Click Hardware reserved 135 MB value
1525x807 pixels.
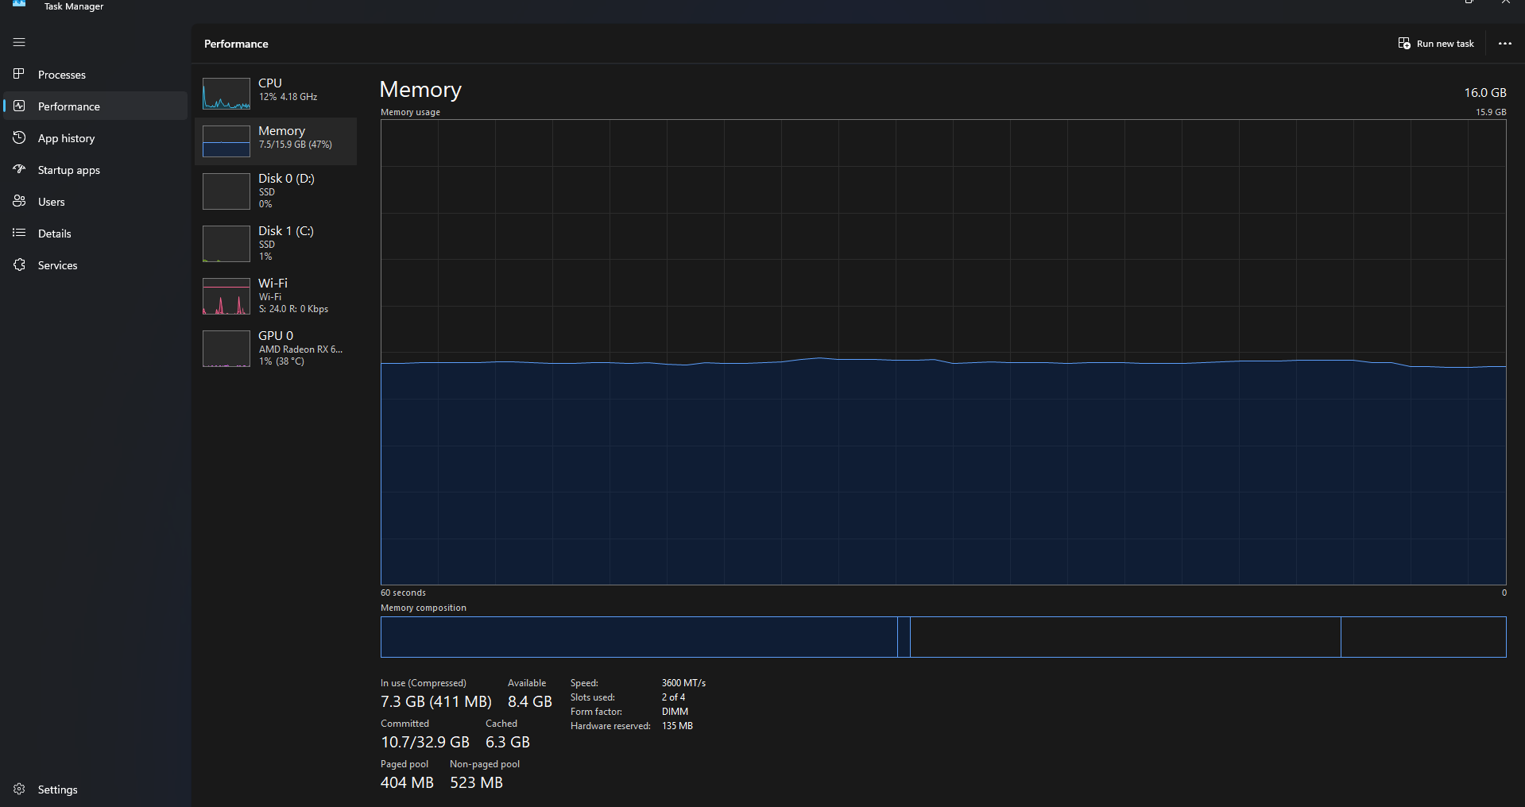coord(677,726)
